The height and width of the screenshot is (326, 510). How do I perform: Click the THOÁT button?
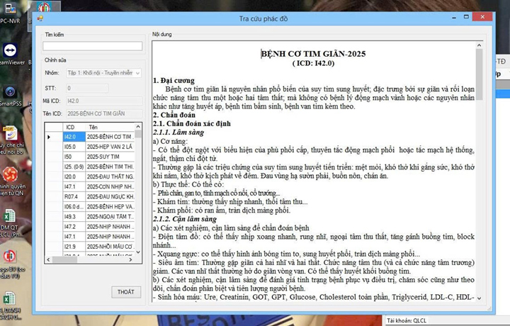(125, 292)
